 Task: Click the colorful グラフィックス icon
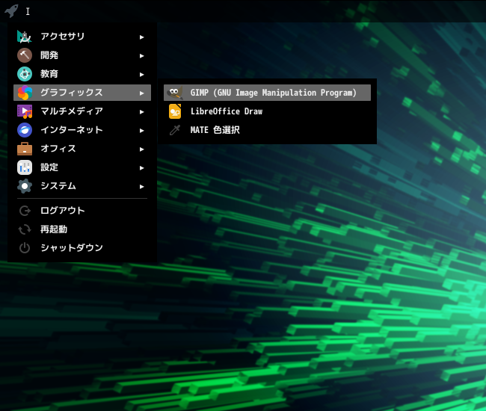25,93
